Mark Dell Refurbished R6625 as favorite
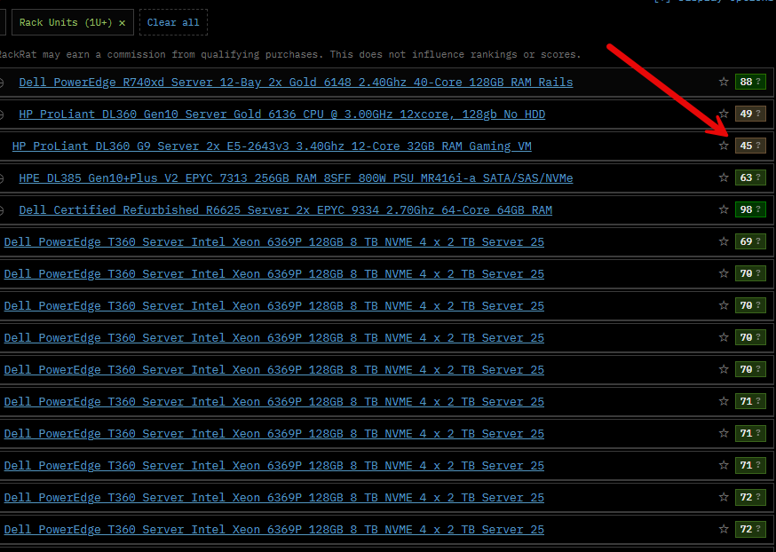Viewport: 776px width, 552px height. click(x=724, y=209)
